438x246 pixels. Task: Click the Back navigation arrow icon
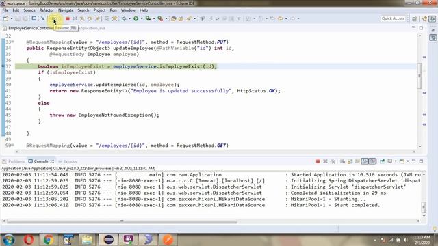click(280, 18)
